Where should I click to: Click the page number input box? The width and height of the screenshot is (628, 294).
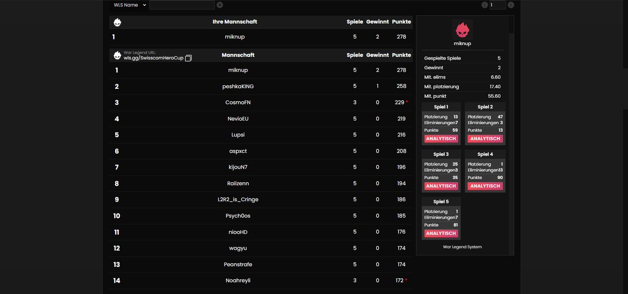pyautogui.click(x=498, y=5)
